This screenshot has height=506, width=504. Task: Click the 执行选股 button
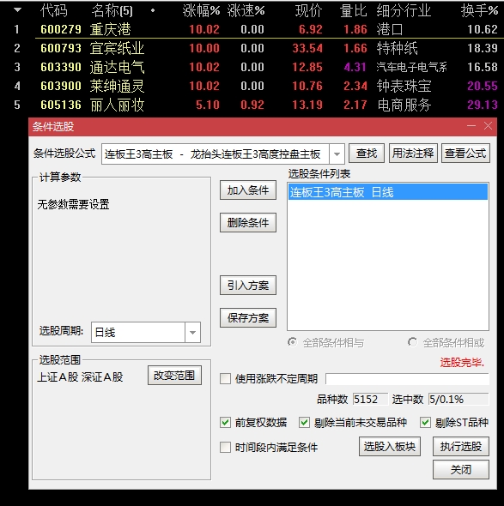[x=461, y=447]
